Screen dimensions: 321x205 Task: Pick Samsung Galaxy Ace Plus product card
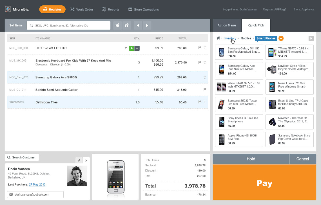239,70
